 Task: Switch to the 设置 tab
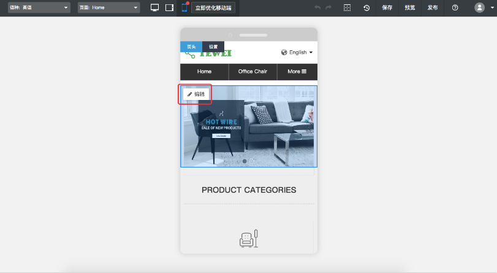tap(213, 47)
